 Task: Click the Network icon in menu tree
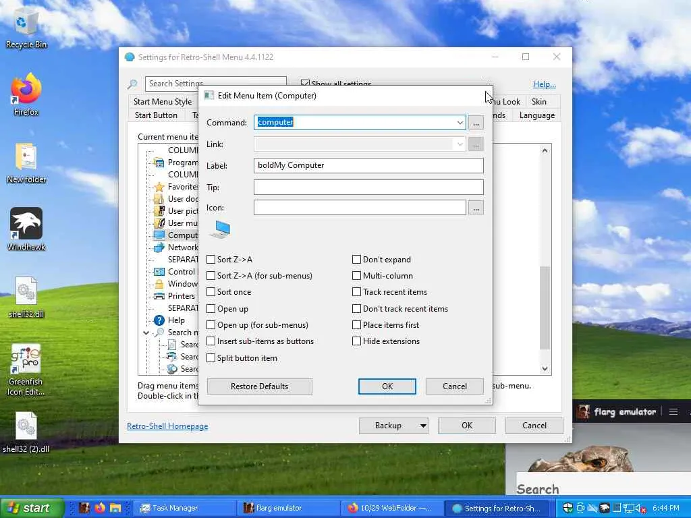(x=159, y=248)
